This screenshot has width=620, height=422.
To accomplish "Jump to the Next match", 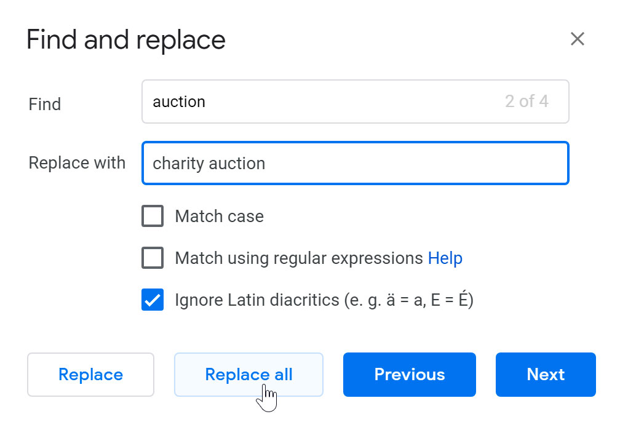I will 546,375.
